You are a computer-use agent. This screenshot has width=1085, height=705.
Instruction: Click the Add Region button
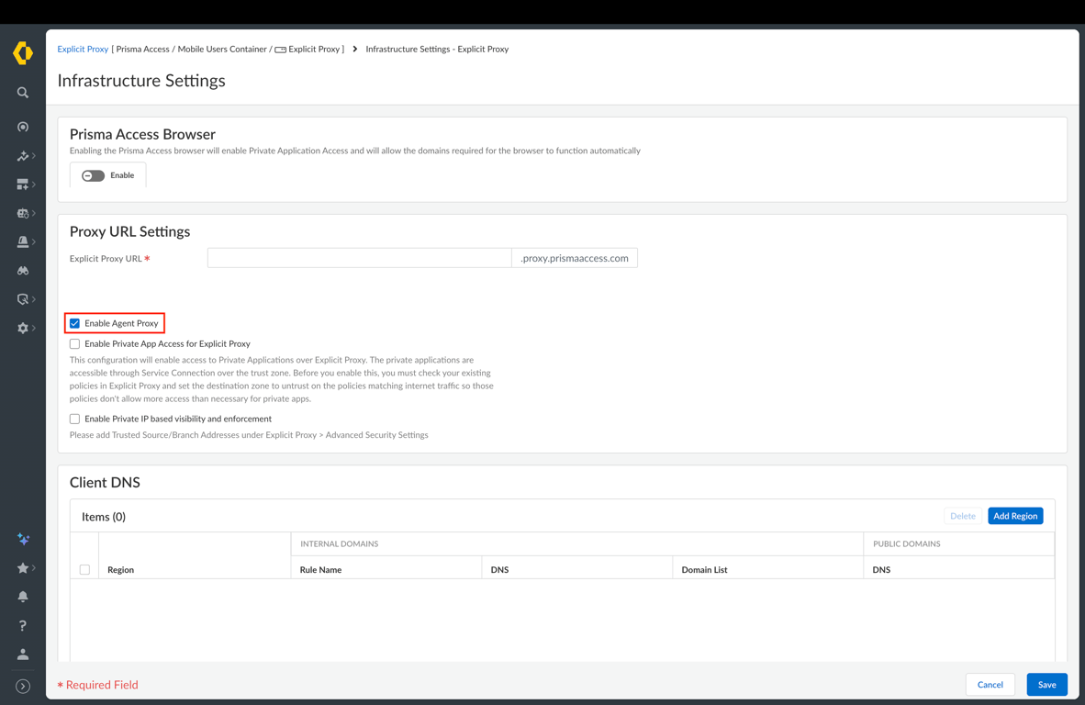click(1015, 516)
